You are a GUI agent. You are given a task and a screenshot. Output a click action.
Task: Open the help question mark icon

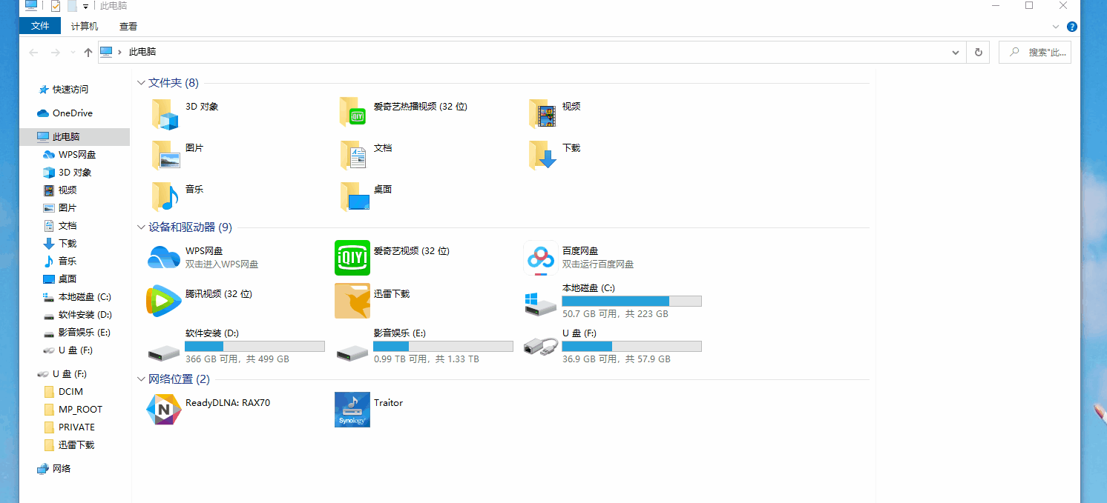1071,27
